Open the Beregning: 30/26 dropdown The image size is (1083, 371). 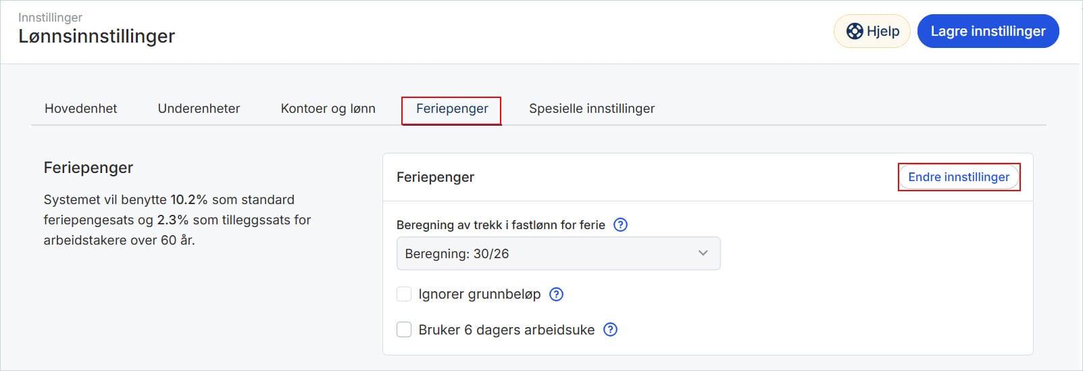pos(558,253)
